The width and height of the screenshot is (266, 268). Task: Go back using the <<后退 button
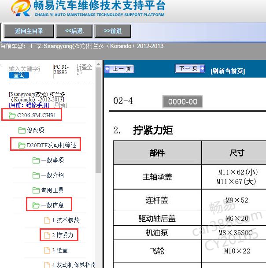coord(74,31)
